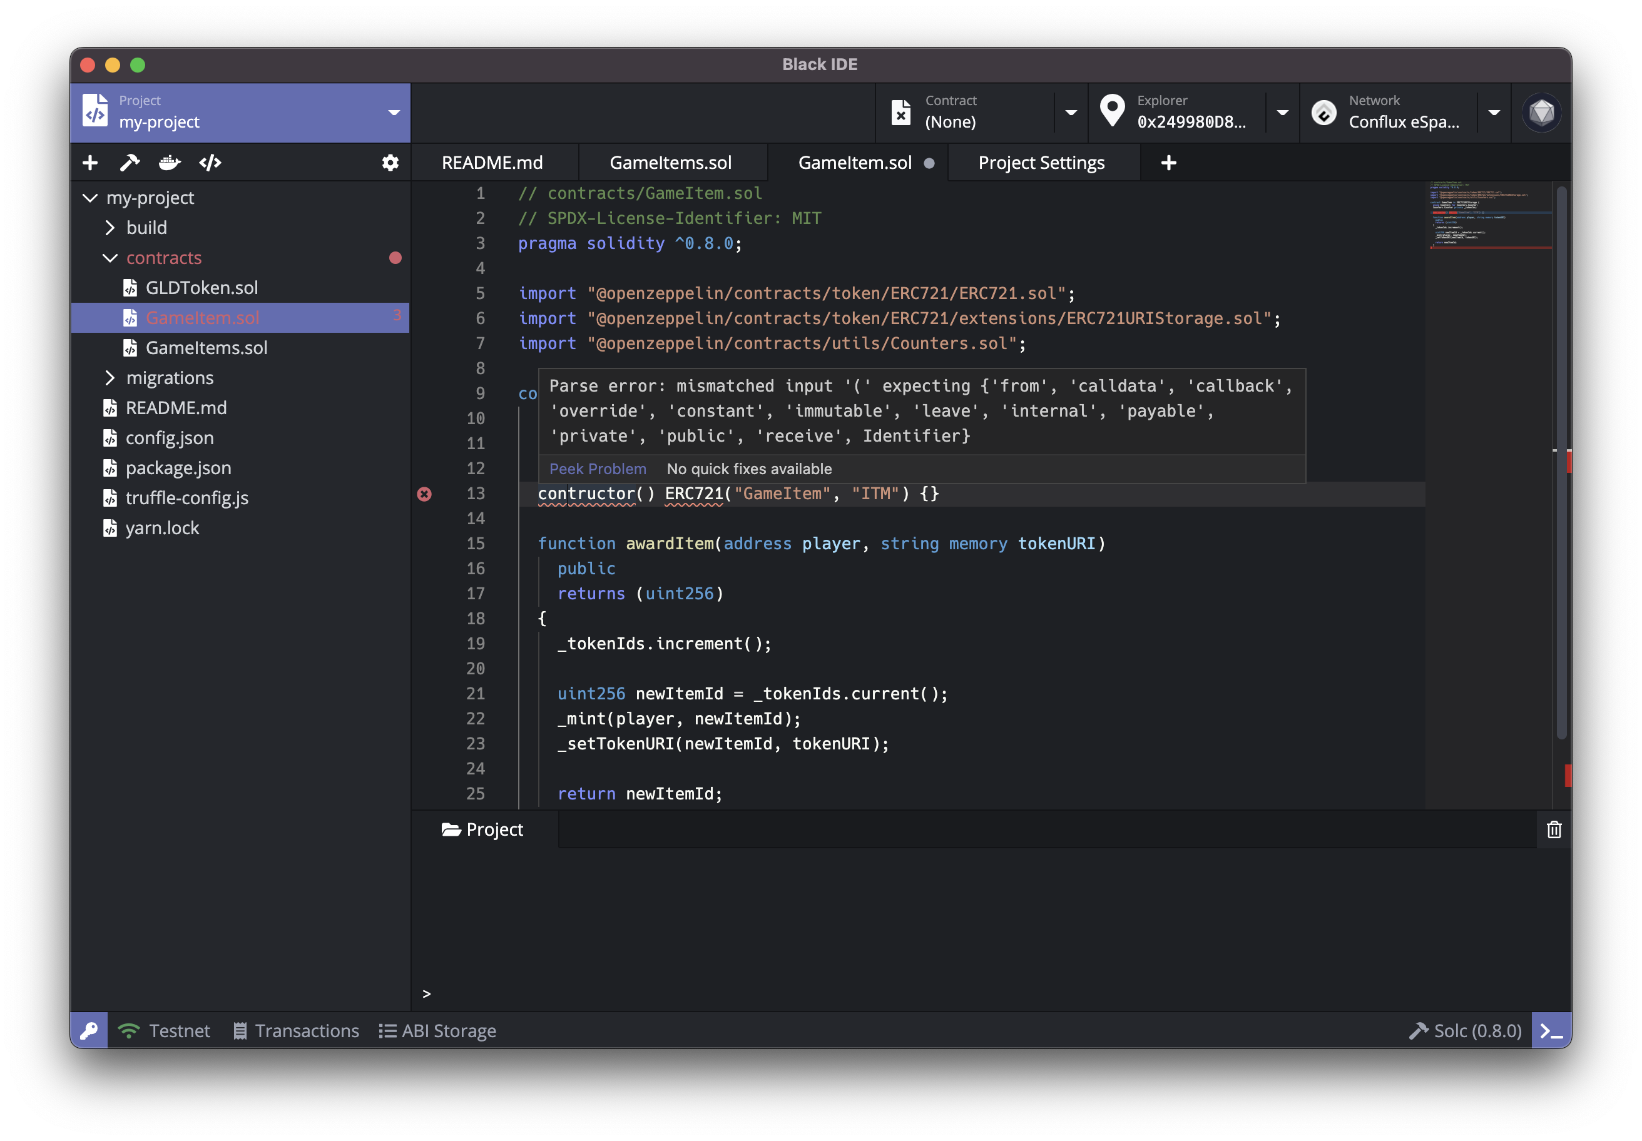
Task: Open the Contract dropdown arrow
Action: pos(1071,113)
